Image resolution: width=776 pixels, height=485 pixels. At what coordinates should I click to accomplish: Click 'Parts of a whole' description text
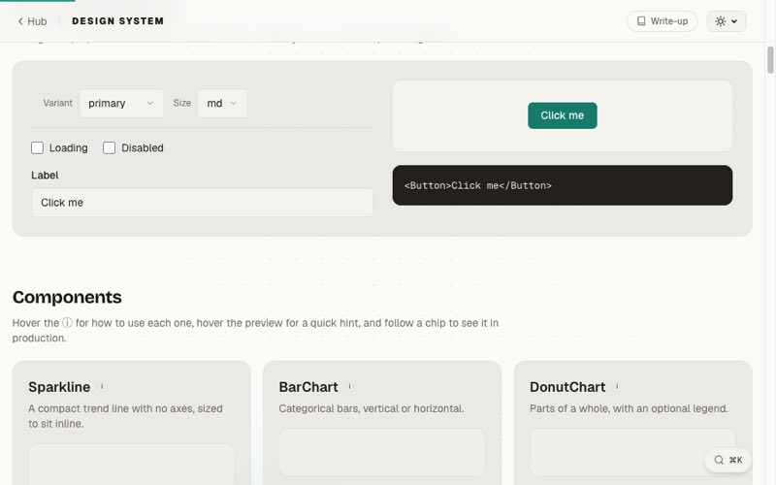pos(629,408)
